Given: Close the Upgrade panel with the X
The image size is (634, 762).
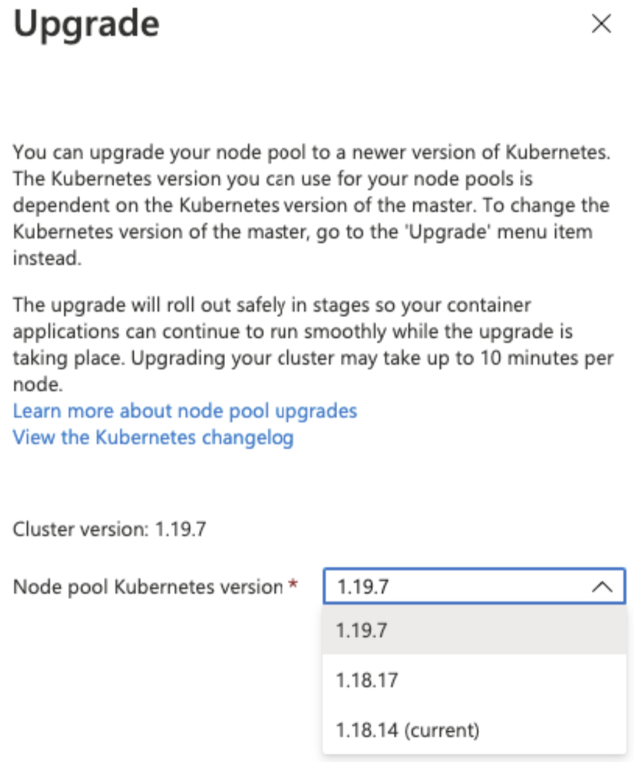Looking at the screenshot, I should (601, 25).
